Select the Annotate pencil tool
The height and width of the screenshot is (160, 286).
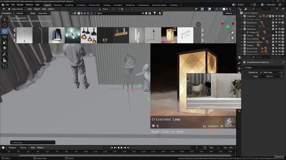click(5, 54)
